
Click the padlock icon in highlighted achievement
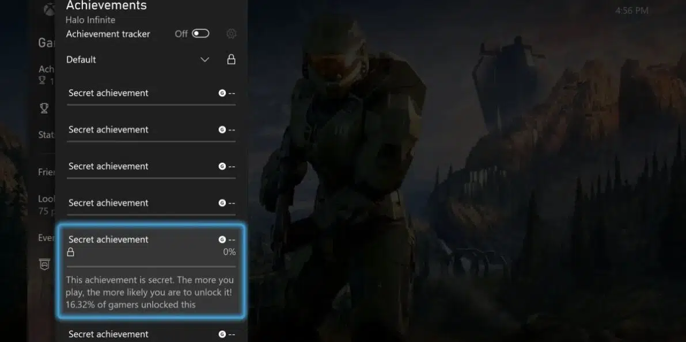(x=70, y=252)
